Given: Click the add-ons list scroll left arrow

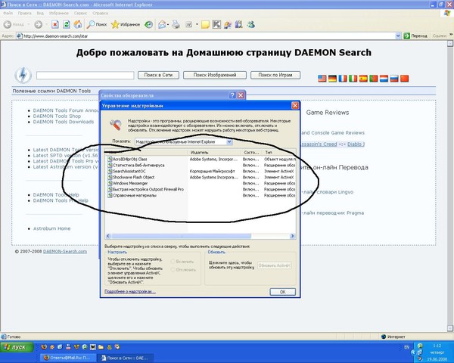Looking at the screenshot, I should [x=108, y=236].
